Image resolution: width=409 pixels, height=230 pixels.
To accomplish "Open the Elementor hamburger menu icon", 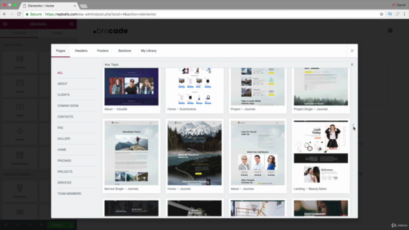I will click(5, 24).
